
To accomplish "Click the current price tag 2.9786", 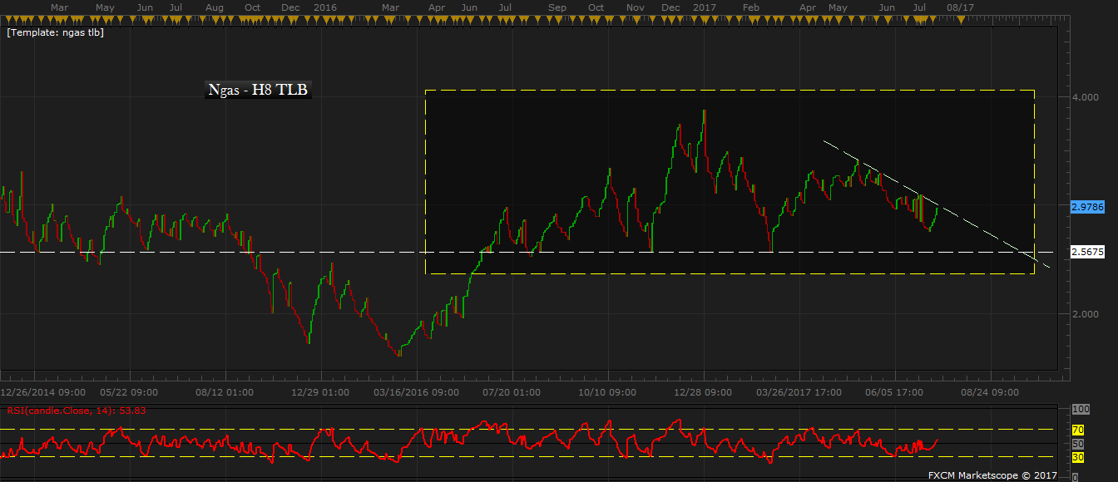I will (1086, 206).
